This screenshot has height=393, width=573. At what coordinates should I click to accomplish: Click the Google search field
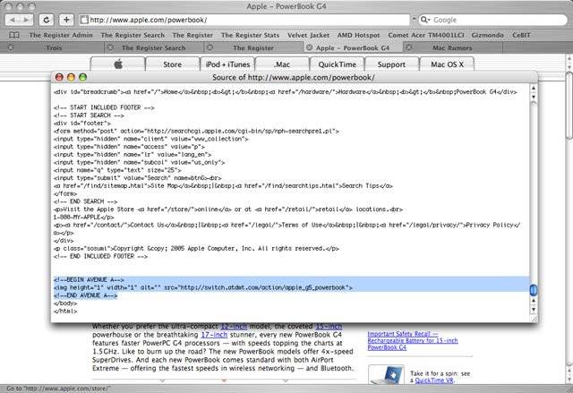[492, 20]
